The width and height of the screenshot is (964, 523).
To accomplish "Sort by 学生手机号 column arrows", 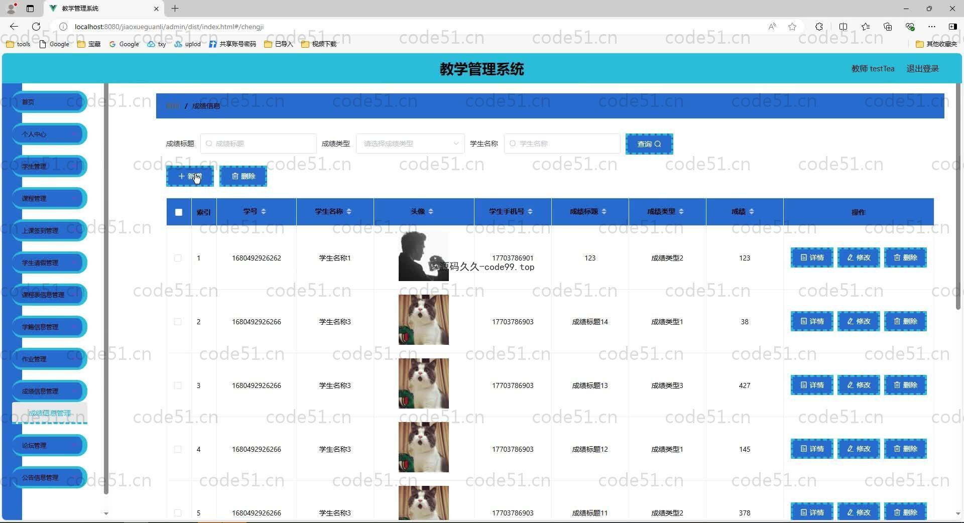I will tap(530, 212).
